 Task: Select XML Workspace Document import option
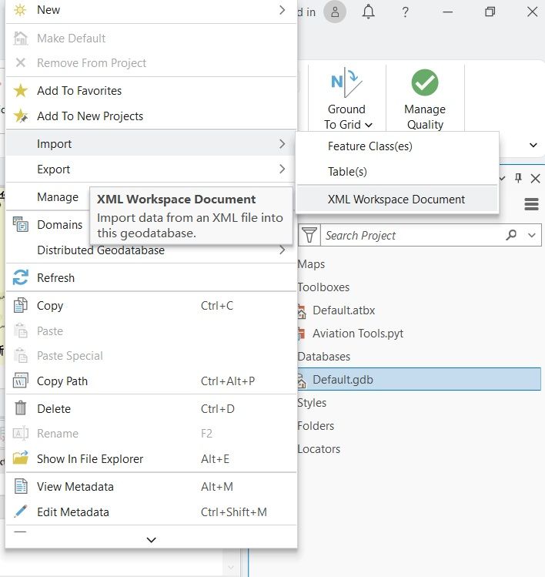point(396,200)
